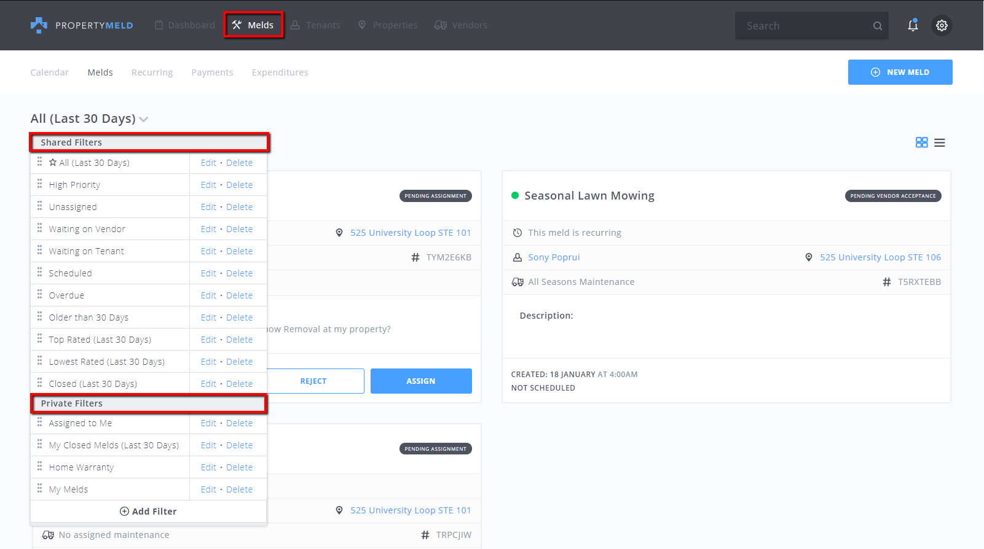Viewport: 984px width, 549px height.
Task: Click the New Meld button
Action: (x=900, y=72)
